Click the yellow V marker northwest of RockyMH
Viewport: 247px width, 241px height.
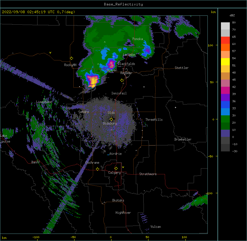point(50,53)
